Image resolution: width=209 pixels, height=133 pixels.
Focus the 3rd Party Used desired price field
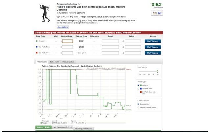[67, 53]
